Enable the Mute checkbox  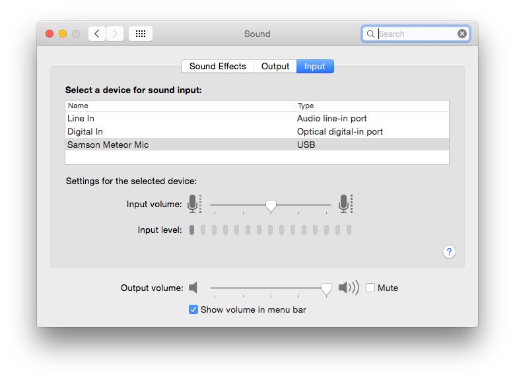click(x=370, y=288)
